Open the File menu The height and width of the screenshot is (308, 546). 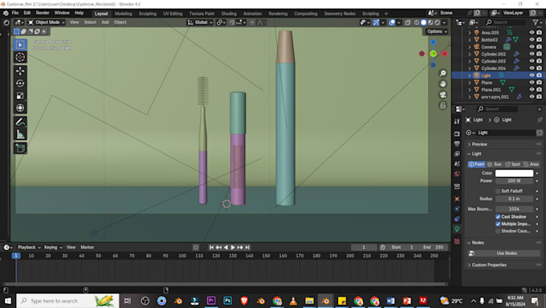click(15, 13)
